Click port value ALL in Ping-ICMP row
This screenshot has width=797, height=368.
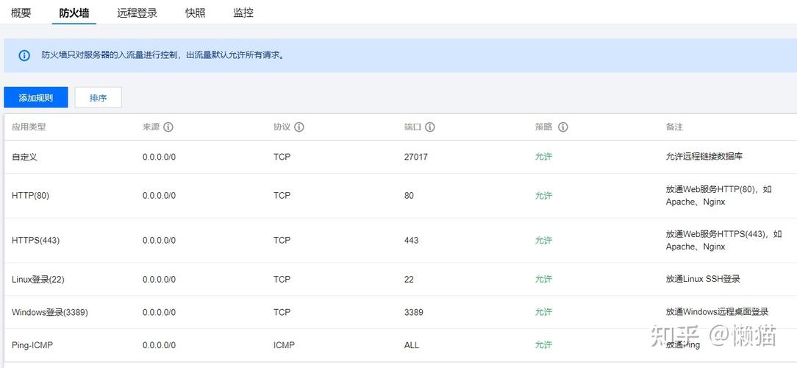[x=412, y=345]
